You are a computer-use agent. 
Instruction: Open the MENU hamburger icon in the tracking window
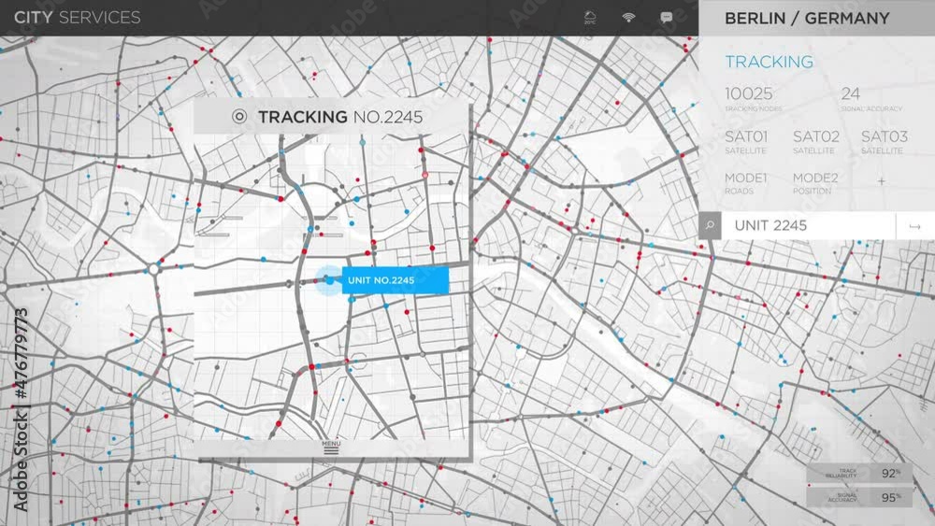(x=331, y=448)
